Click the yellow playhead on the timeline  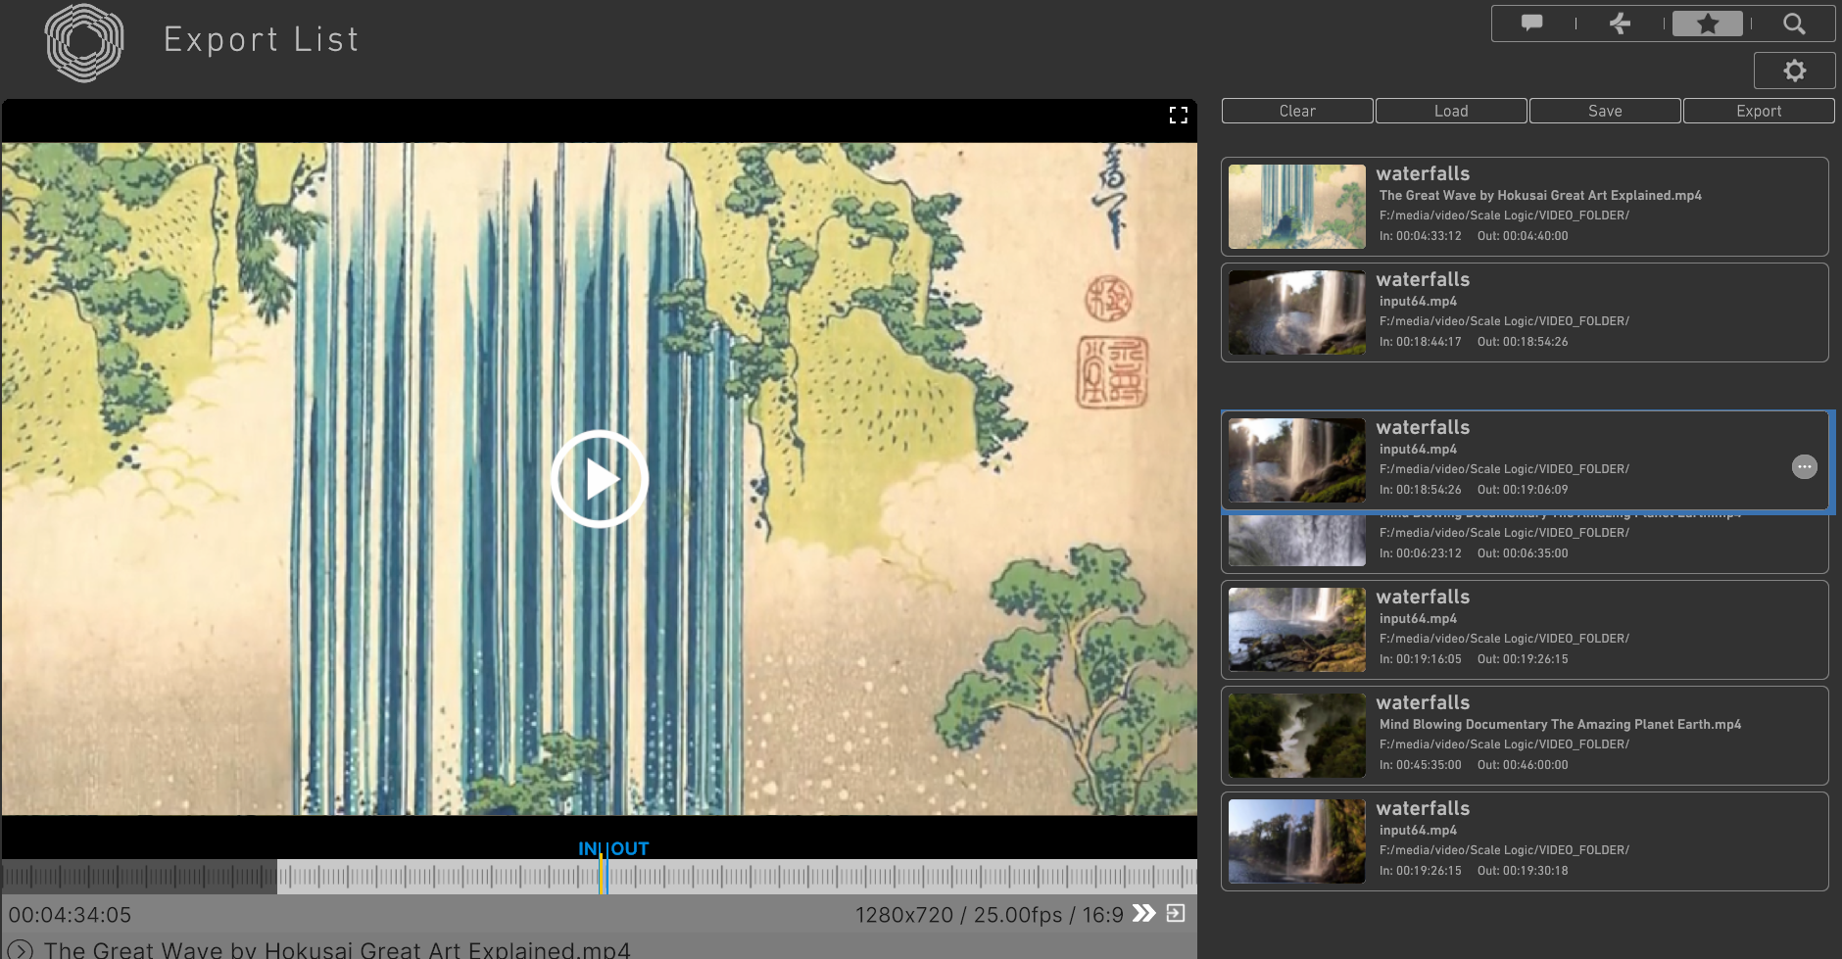click(x=601, y=875)
